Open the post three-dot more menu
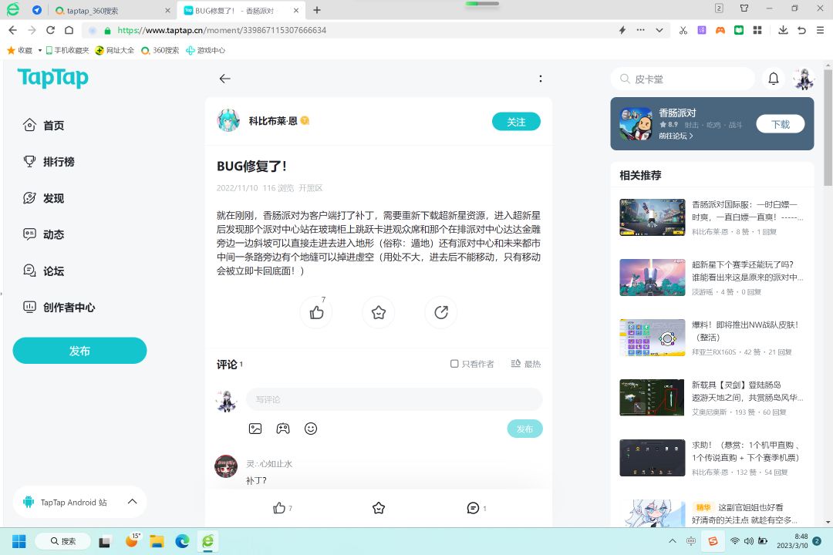This screenshot has width=833, height=555. tap(540, 79)
